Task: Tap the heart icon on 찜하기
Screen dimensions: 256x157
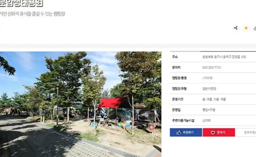Action: coord(213,133)
